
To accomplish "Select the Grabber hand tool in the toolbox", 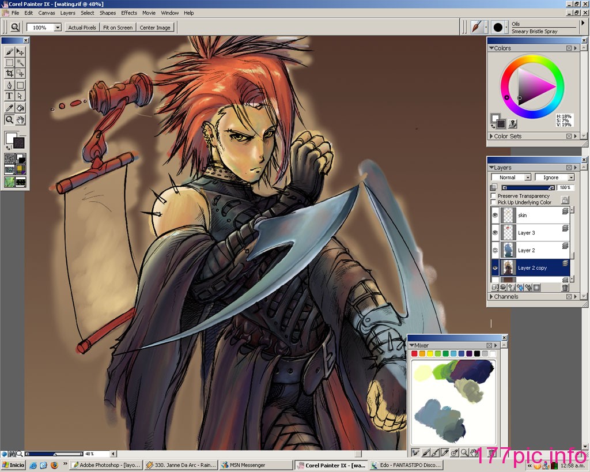I will click(x=20, y=120).
